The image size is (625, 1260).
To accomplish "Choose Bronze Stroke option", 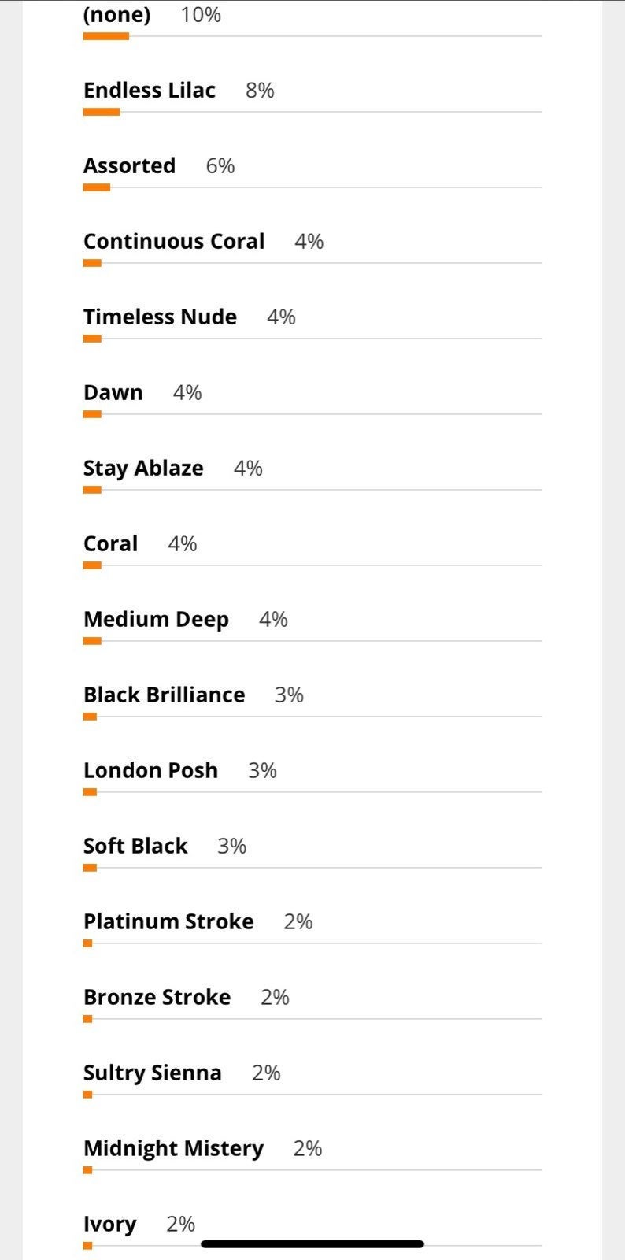I will (x=157, y=998).
